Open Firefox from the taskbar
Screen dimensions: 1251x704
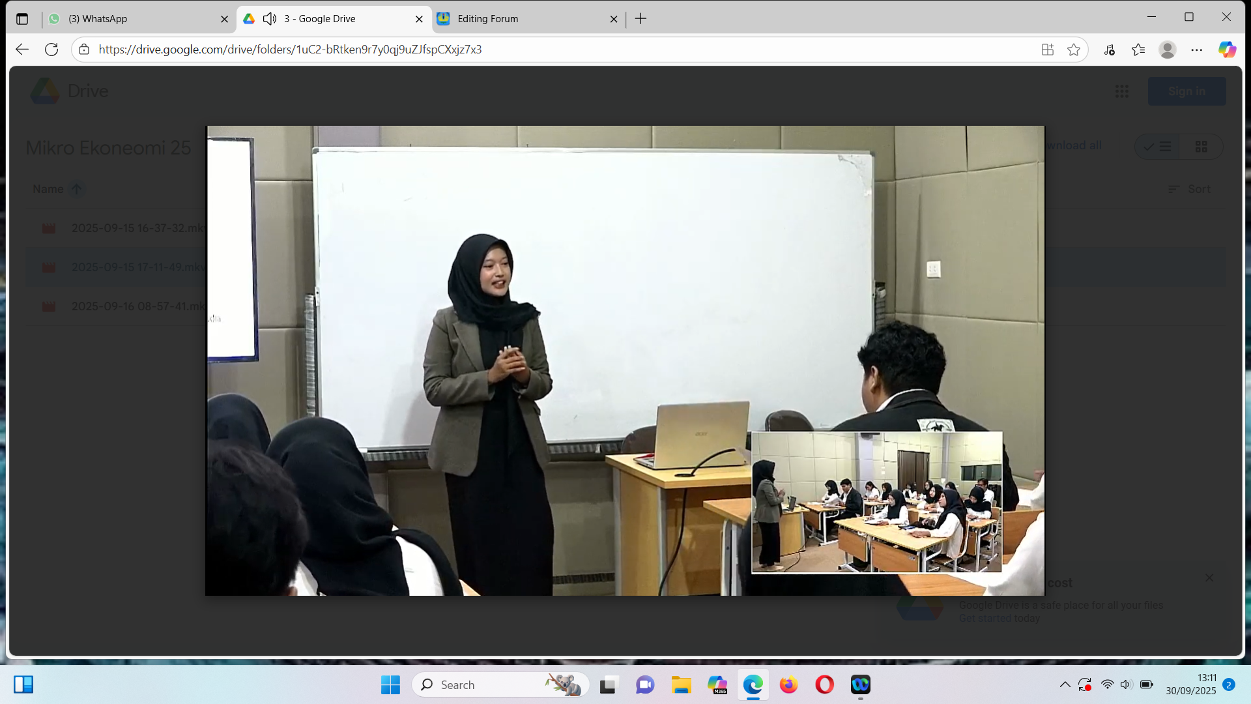[788, 684]
